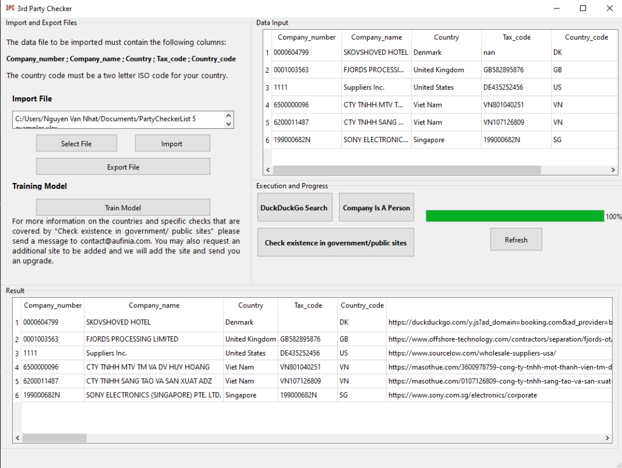The width and height of the screenshot is (622, 468).
Task: Select SKOVSHOVED HOTEL row in Data Input
Action: coord(375,52)
